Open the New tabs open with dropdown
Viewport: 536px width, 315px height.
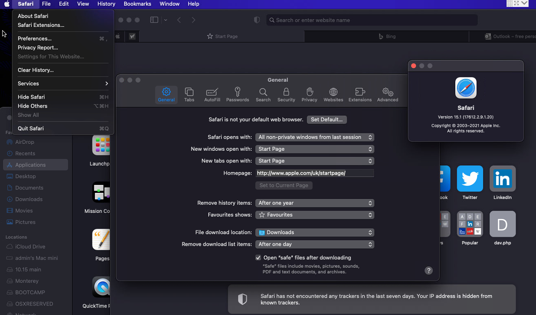point(315,161)
